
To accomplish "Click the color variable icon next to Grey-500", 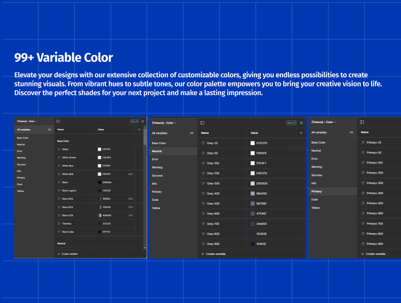I will click(203, 204).
